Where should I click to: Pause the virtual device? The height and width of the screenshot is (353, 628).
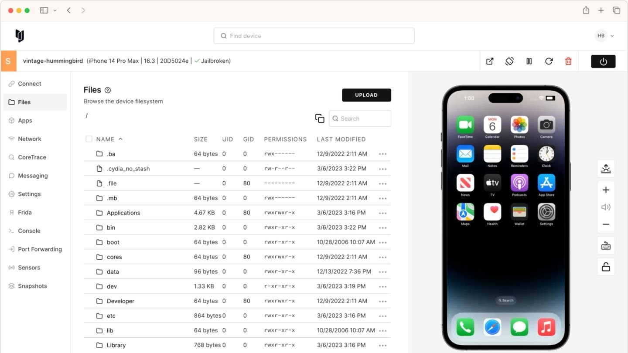tap(529, 61)
